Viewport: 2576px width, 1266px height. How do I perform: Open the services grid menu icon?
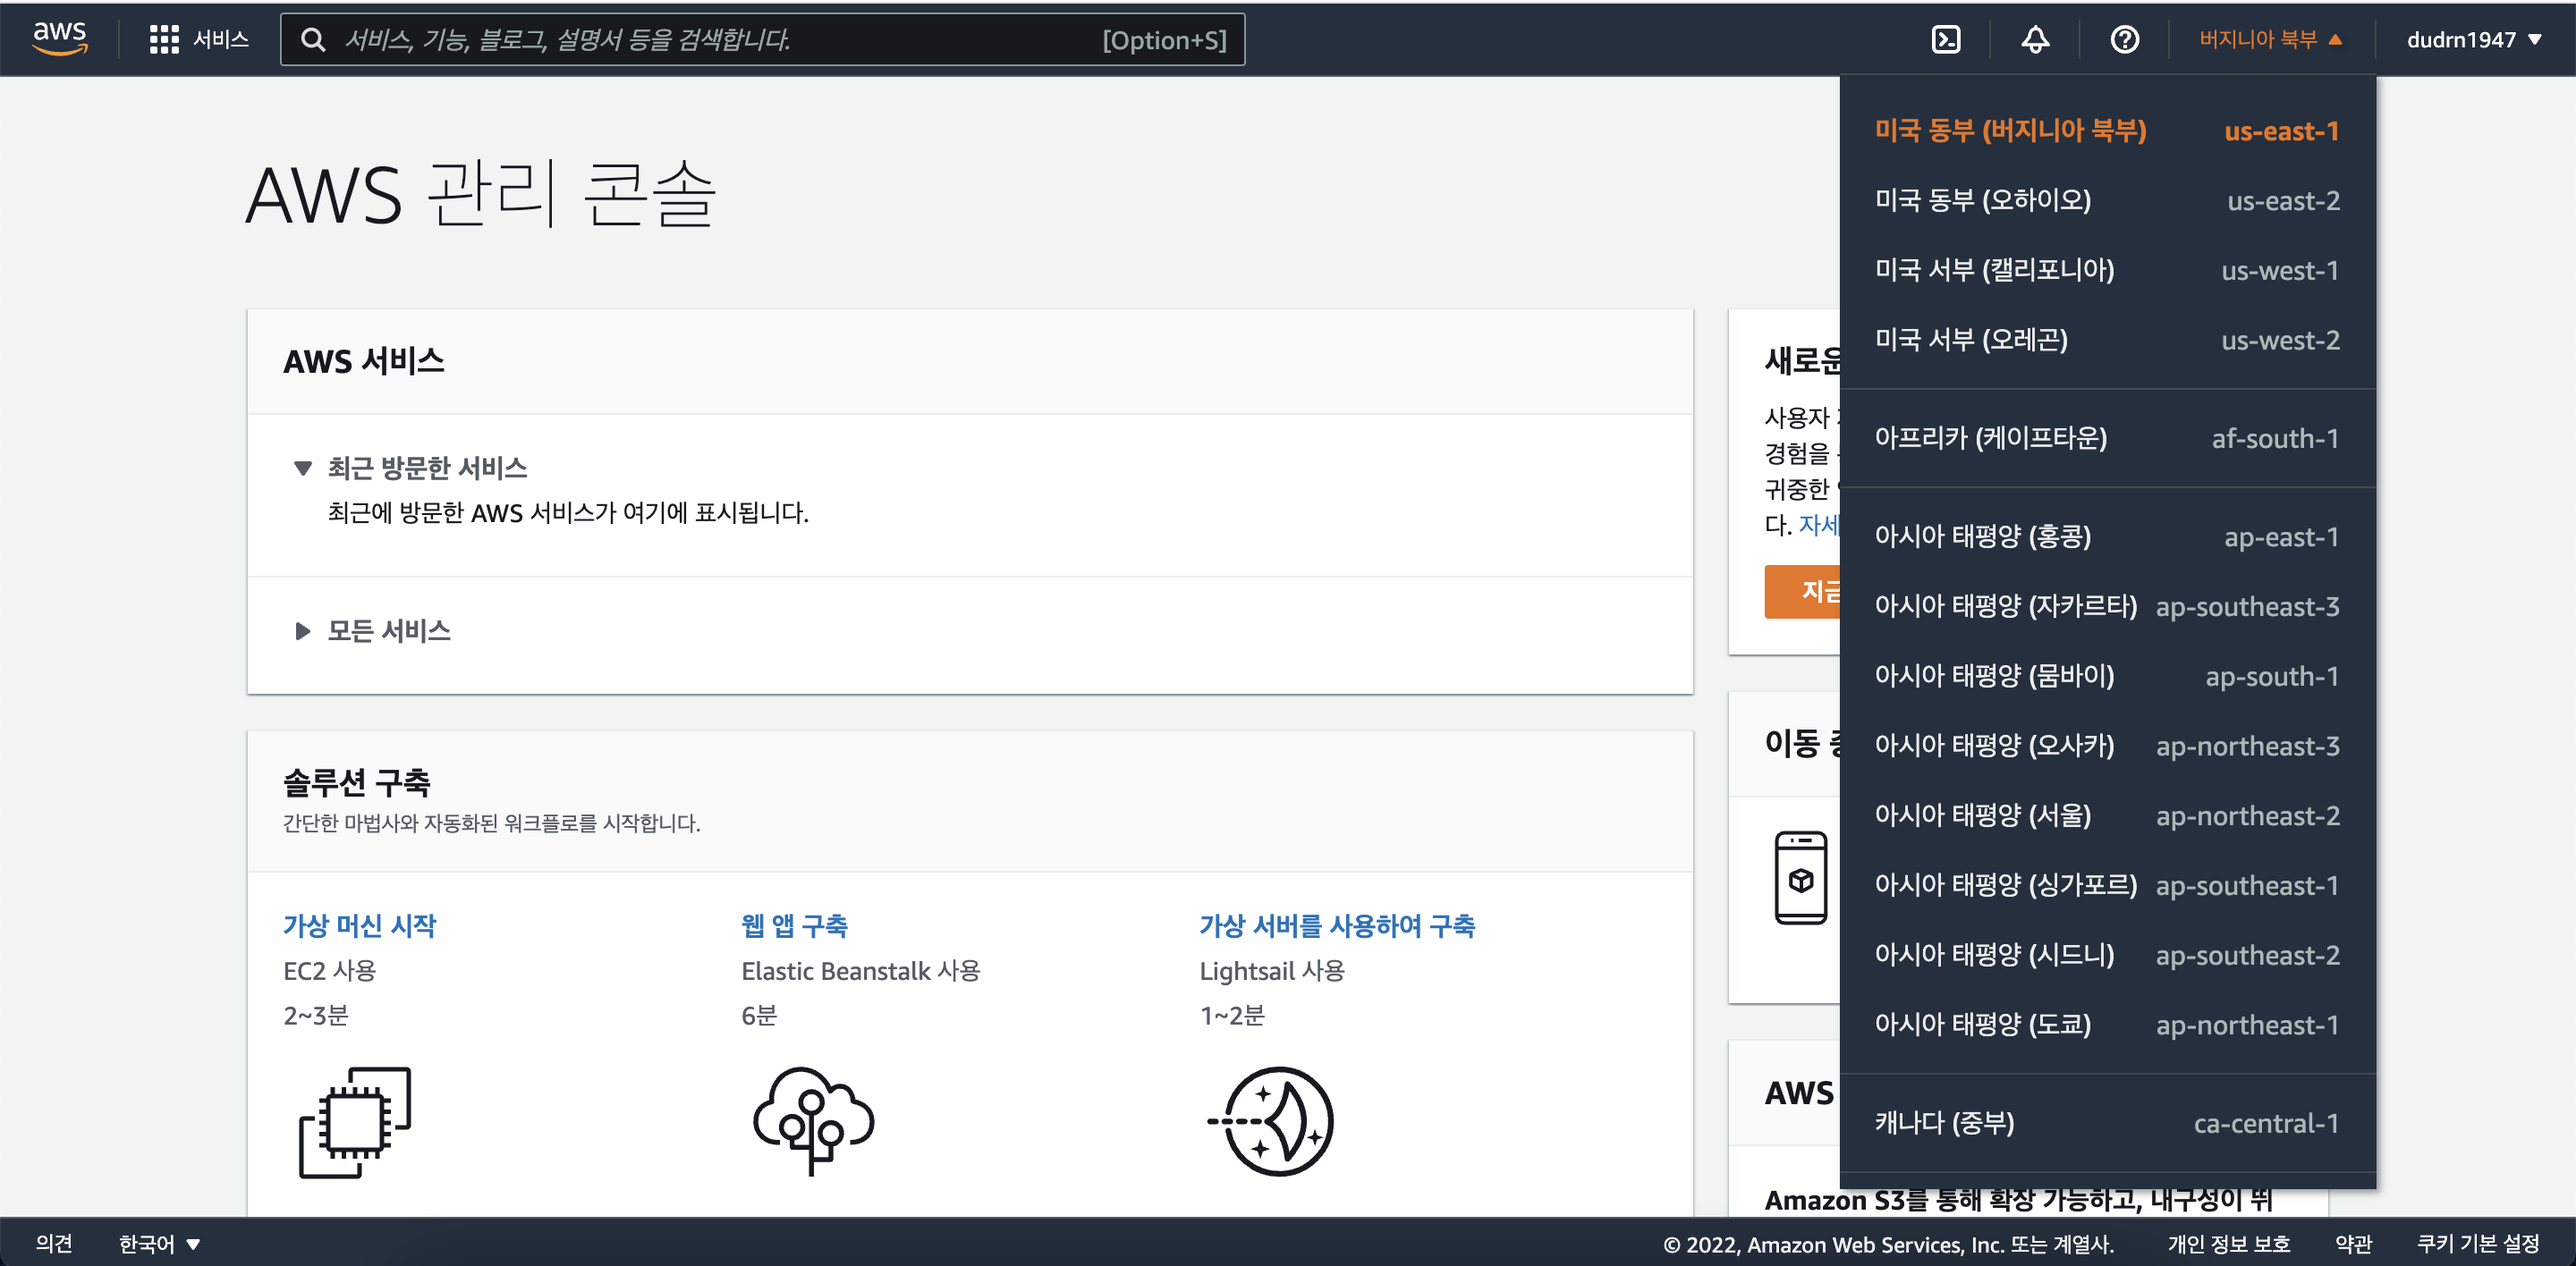coord(164,39)
